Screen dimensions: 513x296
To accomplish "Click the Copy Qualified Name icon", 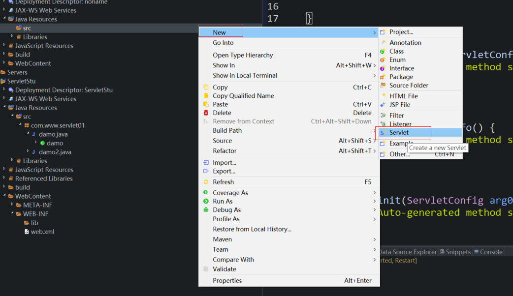I will pos(206,96).
